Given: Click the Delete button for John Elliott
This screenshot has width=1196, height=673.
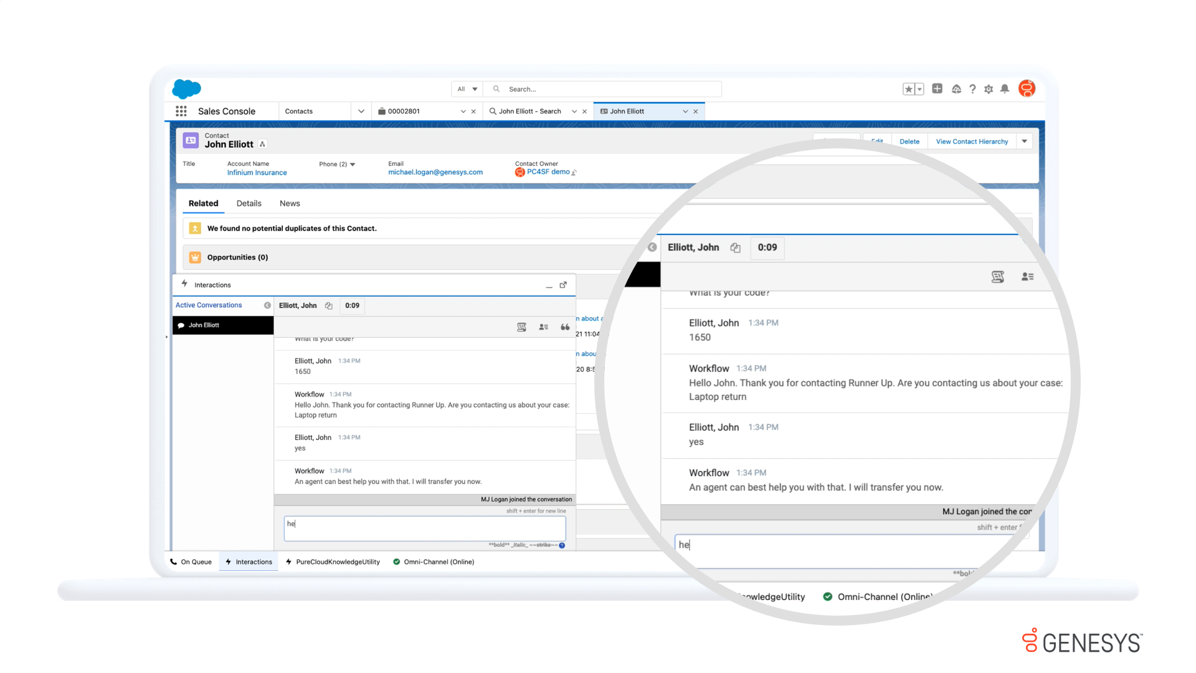Looking at the screenshot, I should point(909,141).
